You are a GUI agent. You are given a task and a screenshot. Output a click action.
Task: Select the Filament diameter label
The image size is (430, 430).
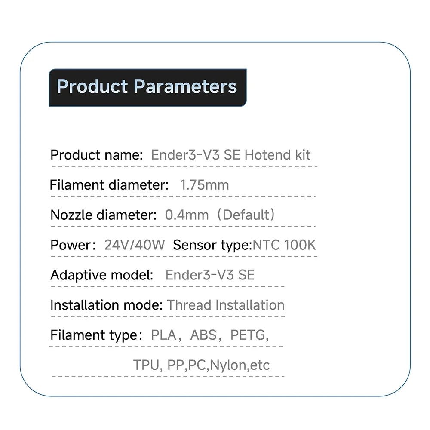(109, 185)
